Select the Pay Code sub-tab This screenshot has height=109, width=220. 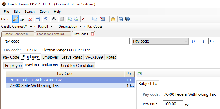pyautogui.click(x=11, y=57)
